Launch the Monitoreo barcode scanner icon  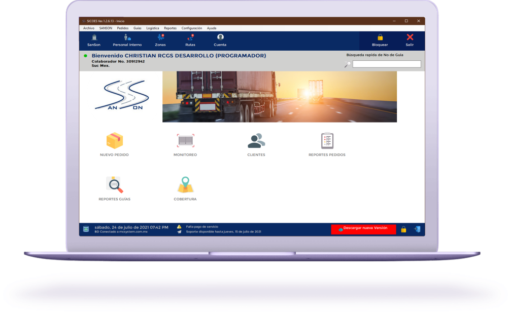185,141
